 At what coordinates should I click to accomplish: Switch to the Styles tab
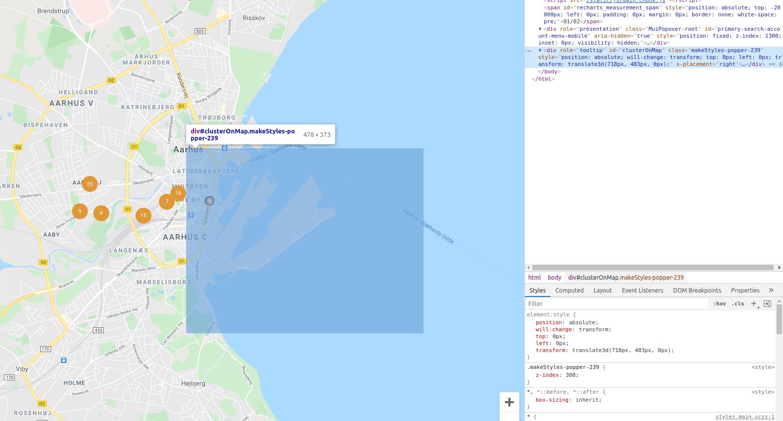pyautogui.click(x=537, y=291)
